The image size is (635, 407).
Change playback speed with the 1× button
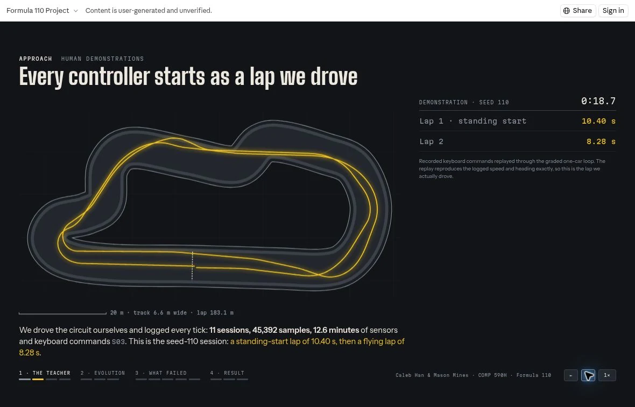click(x=606, y=375)
